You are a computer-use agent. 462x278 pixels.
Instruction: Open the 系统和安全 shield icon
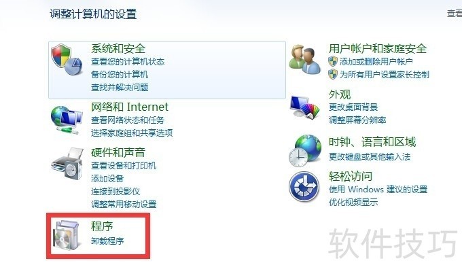point(67,60)
